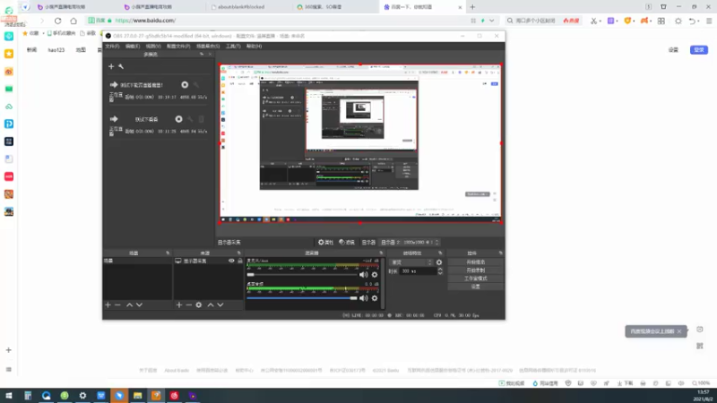Click the blue login button on Baidu page
Image resolution: width=717 pixels, height=403 pixels.
699,50
